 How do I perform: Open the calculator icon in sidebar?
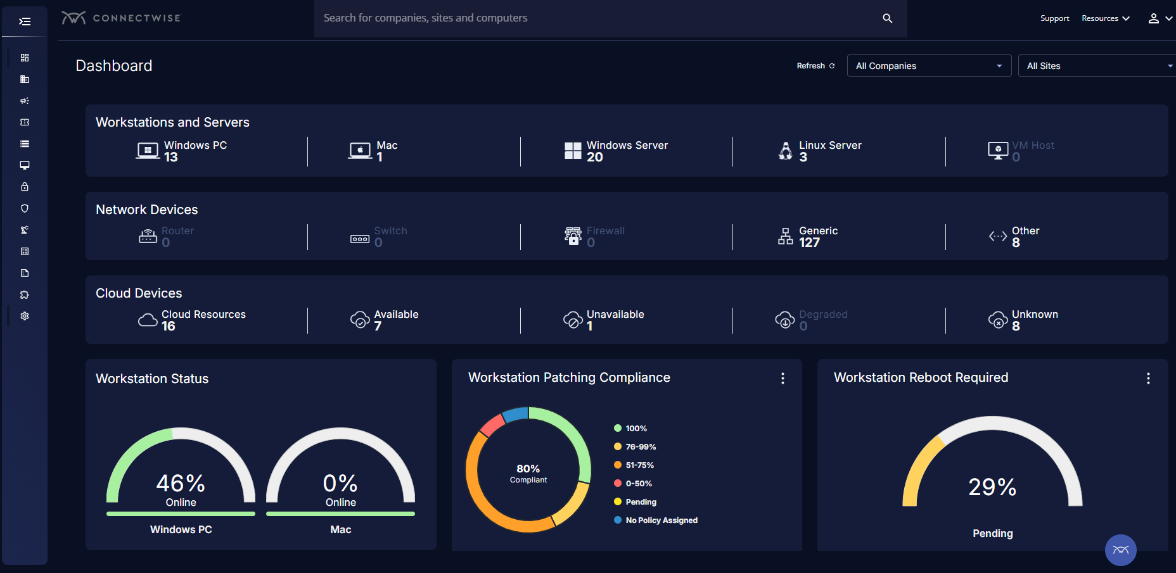[25, 251]
